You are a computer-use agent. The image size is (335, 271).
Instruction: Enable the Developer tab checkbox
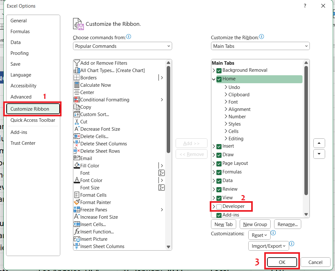pos(219,207)
